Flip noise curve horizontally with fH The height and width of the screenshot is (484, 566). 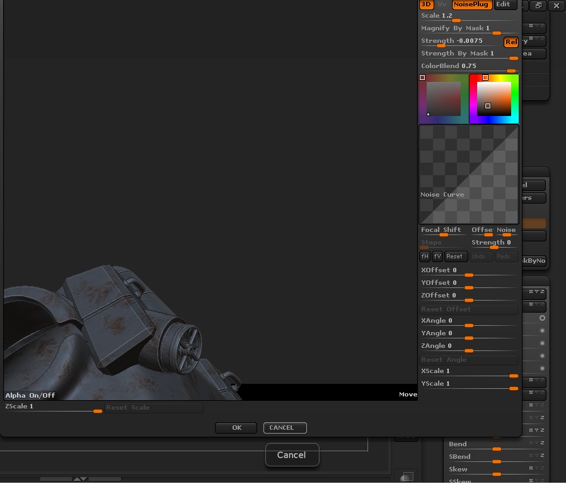point(425,256)
